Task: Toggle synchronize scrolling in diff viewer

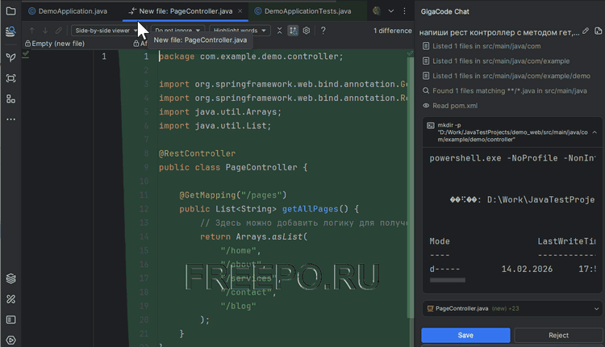Action: click(293, 31)
